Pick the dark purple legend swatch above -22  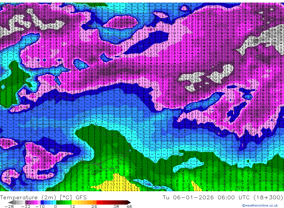(27, 202)
